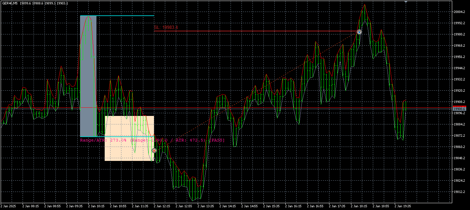
Task: Click time axis label '2 Jan 14:55'
Action: [x=249, y=206]
